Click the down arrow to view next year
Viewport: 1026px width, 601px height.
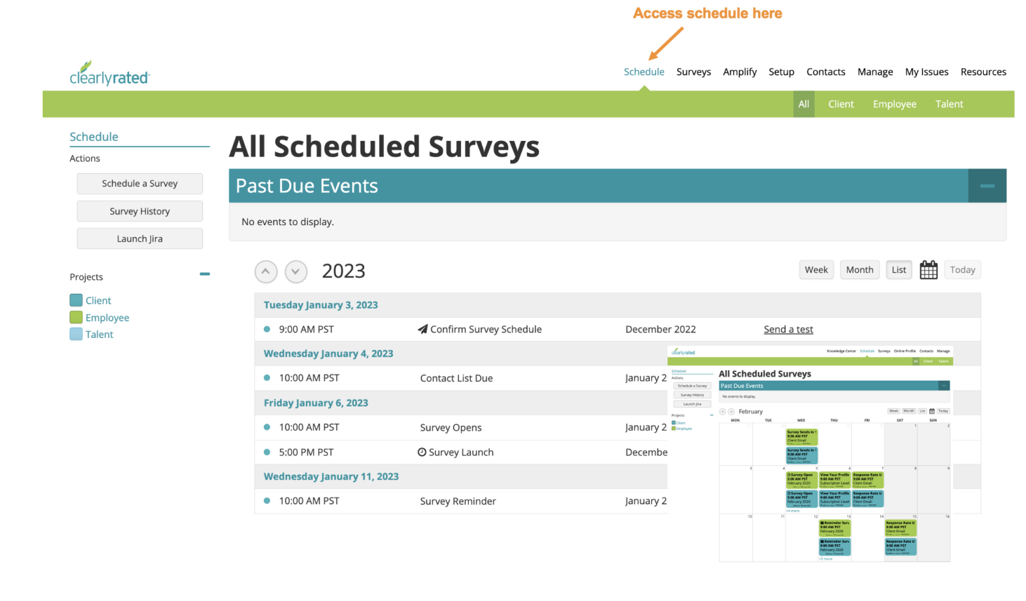296,271
